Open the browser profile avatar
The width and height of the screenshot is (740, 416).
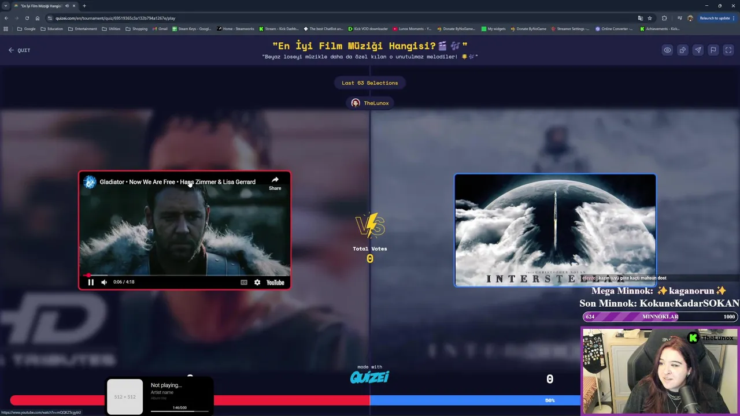point(690,18)
